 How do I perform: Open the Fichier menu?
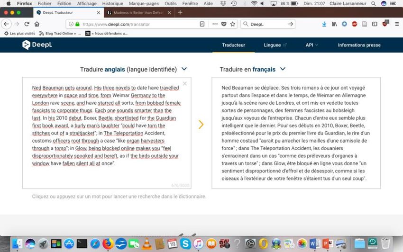[x=45, y=4]
